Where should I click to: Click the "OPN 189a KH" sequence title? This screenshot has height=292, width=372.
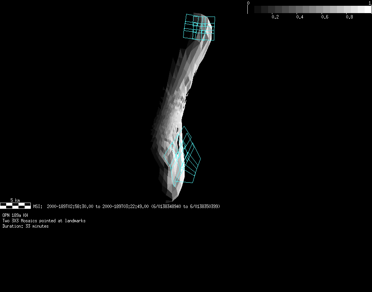[x=15, y=215]
